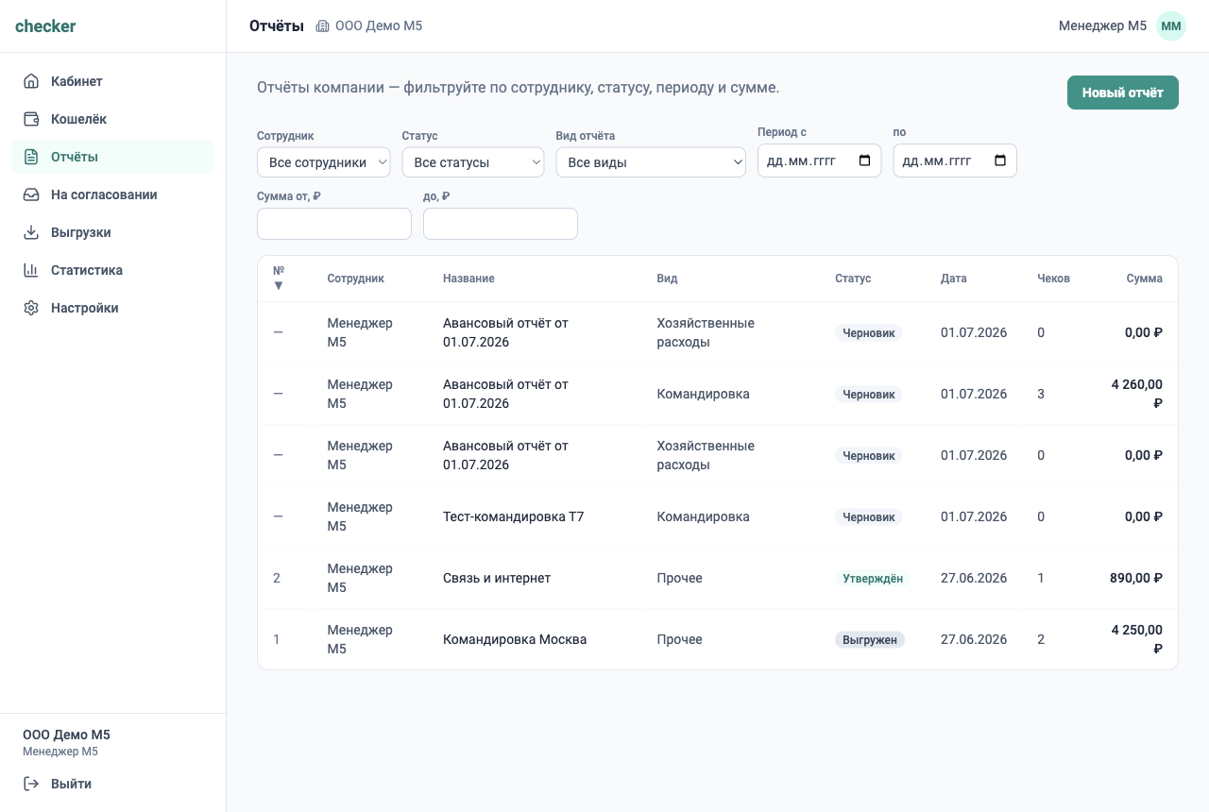Screen dimensions: 1209x812
Task: Click the Кошелёк wallet icon
Action: click(31, 119)
